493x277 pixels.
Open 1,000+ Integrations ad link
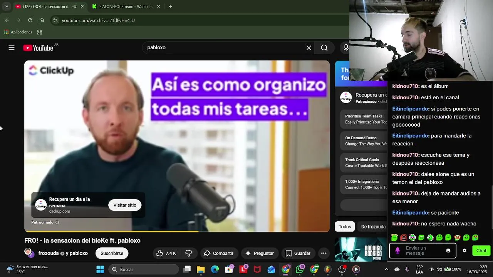click(364, 184)
